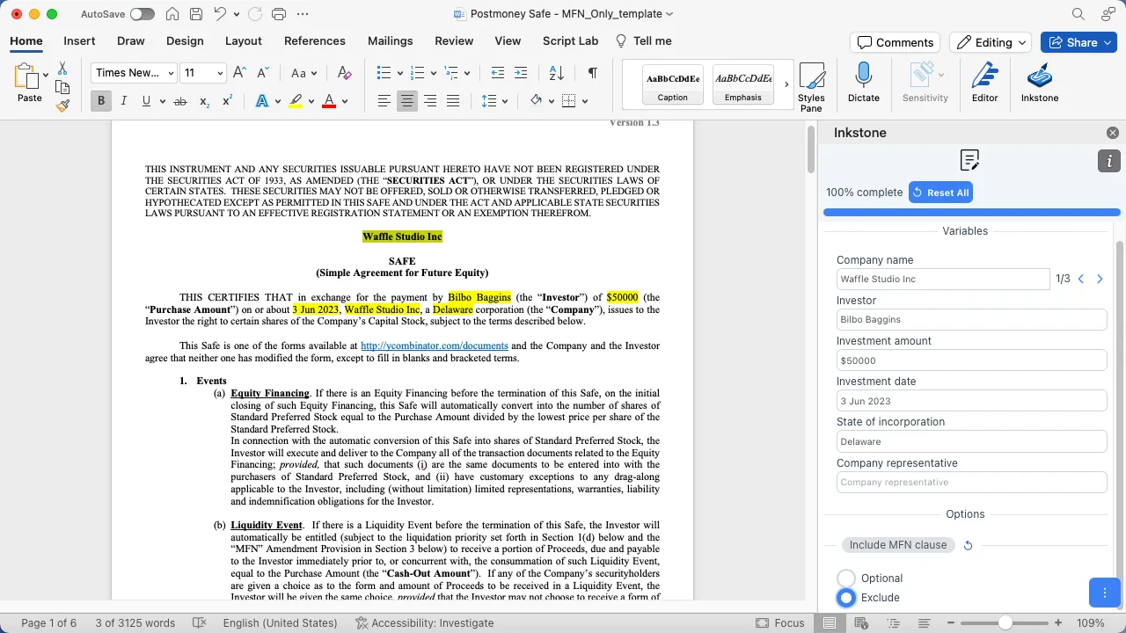1126x633 pixels.
Task: Apply underline formatting
Action: click(x=146, y=101)
